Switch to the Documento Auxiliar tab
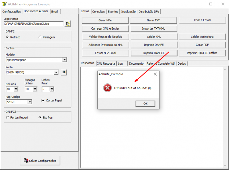Screen dimensions: 229x170 pos(36,11)
